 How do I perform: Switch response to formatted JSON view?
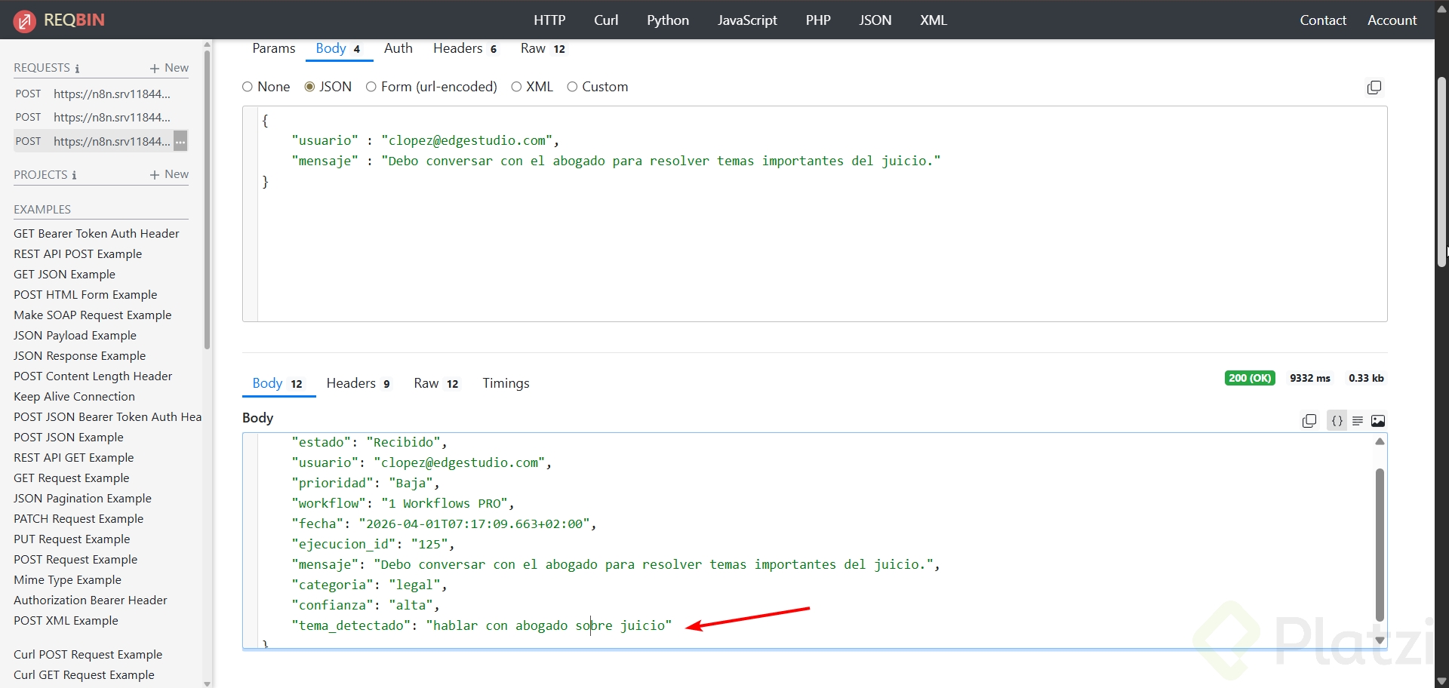tap(1337, 421)
